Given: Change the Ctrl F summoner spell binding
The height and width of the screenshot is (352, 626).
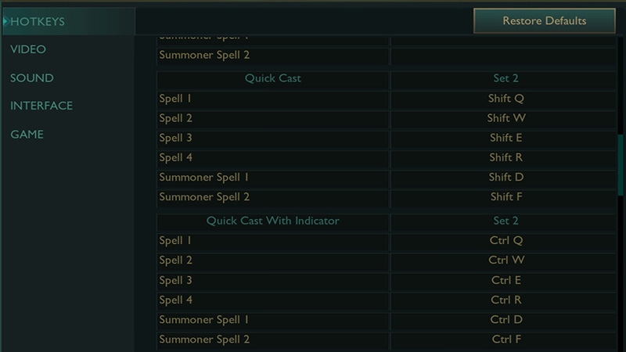Looking at the screenshot, I should [505, 339].
